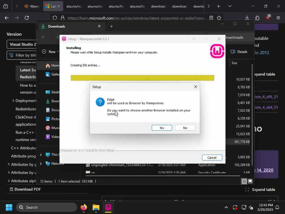Close the Downloads tab in File Explorer
285x214 pixels.
(99, 26)
